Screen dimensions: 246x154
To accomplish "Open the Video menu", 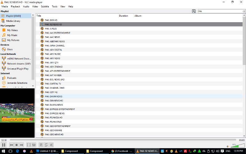I will pos(35,6).
